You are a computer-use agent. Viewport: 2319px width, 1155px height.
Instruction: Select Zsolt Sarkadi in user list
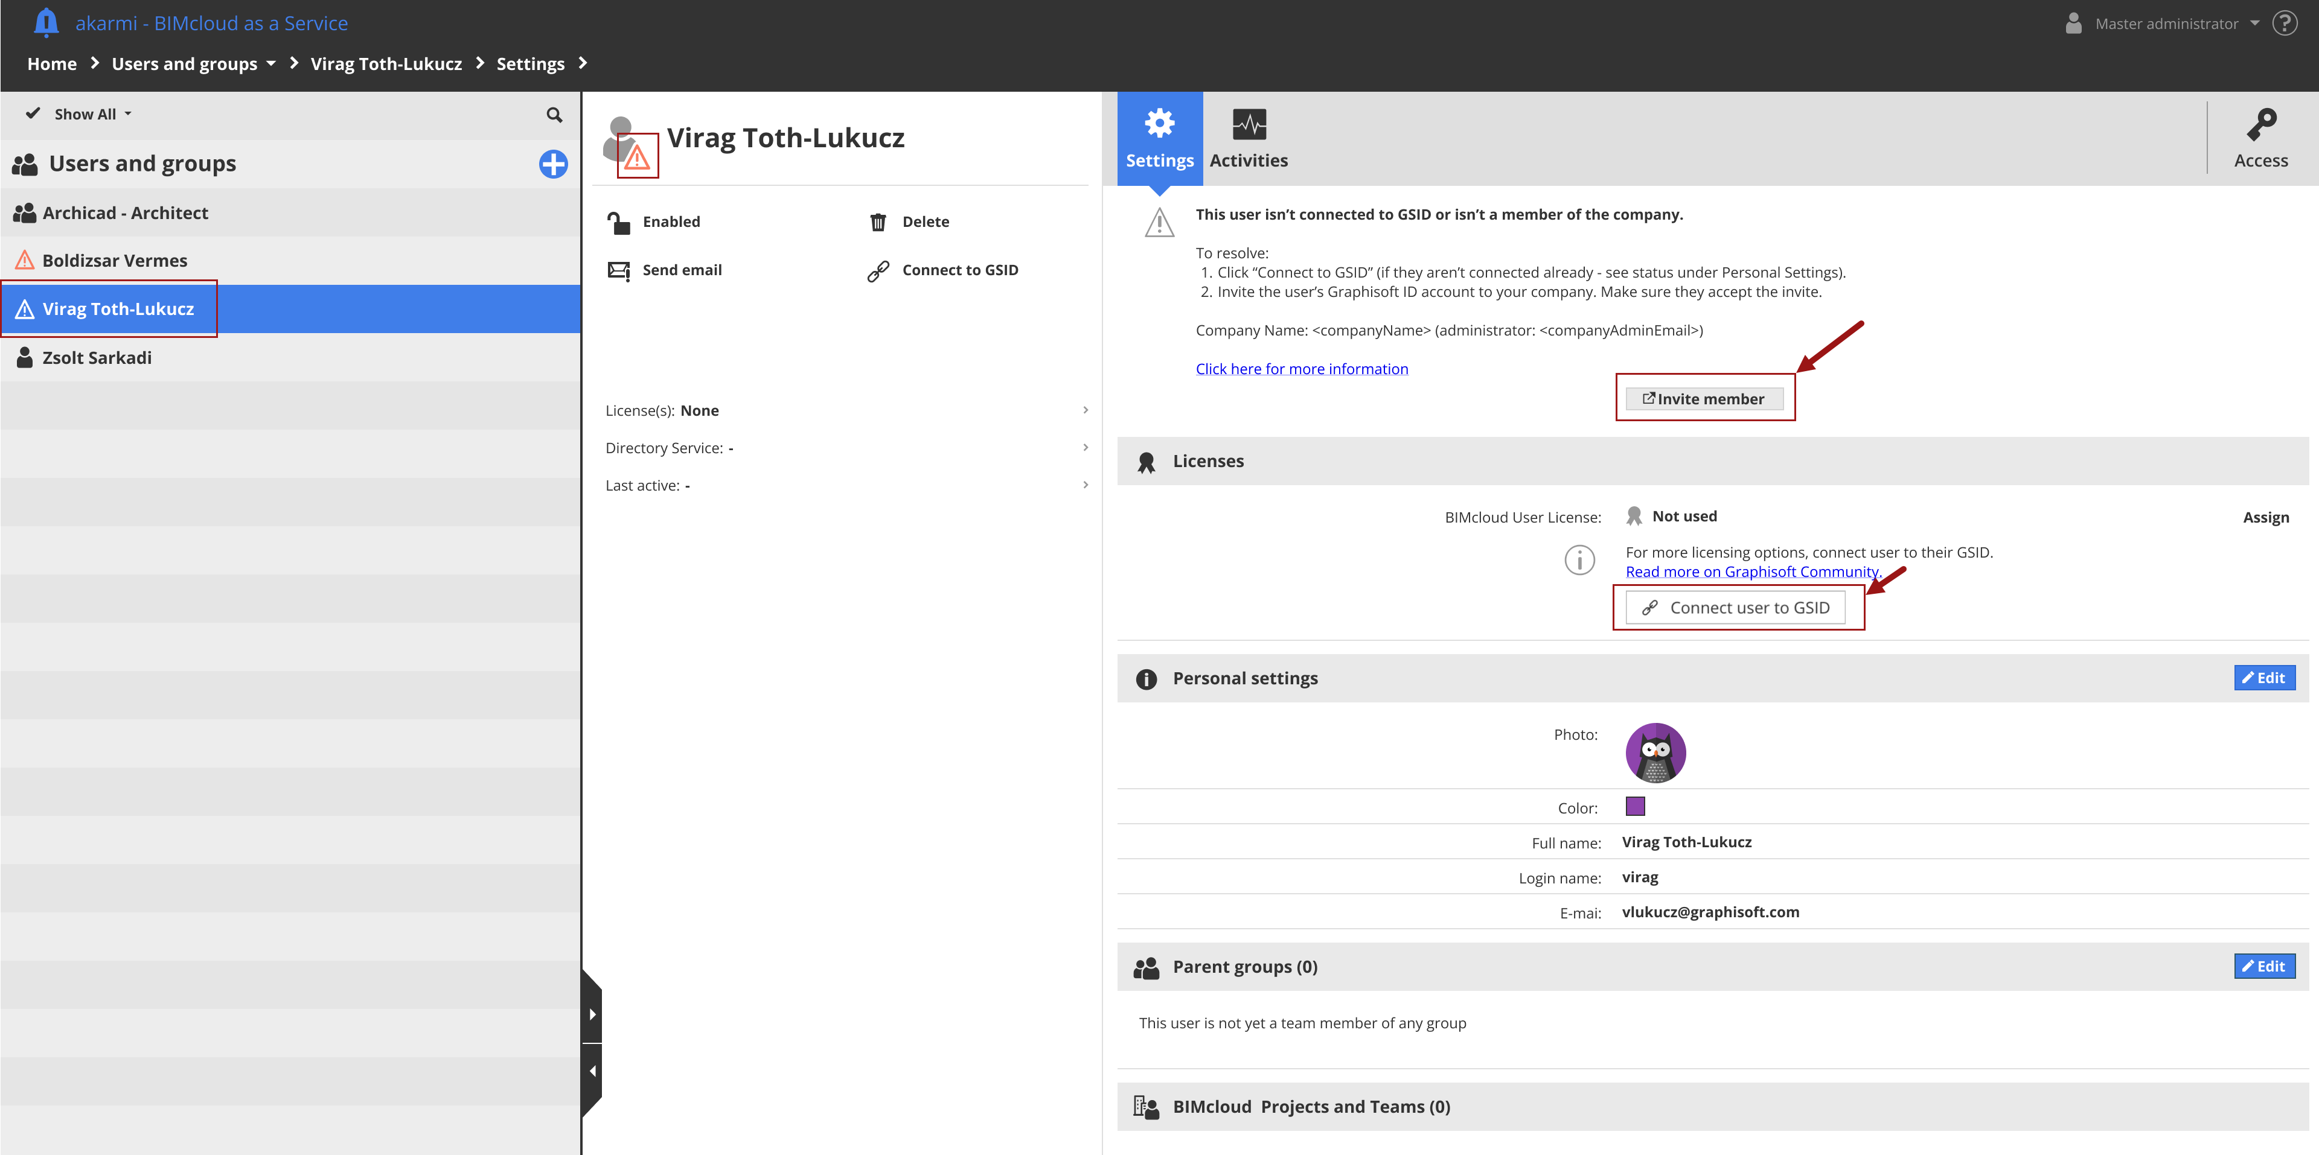[x=97, y=357]
